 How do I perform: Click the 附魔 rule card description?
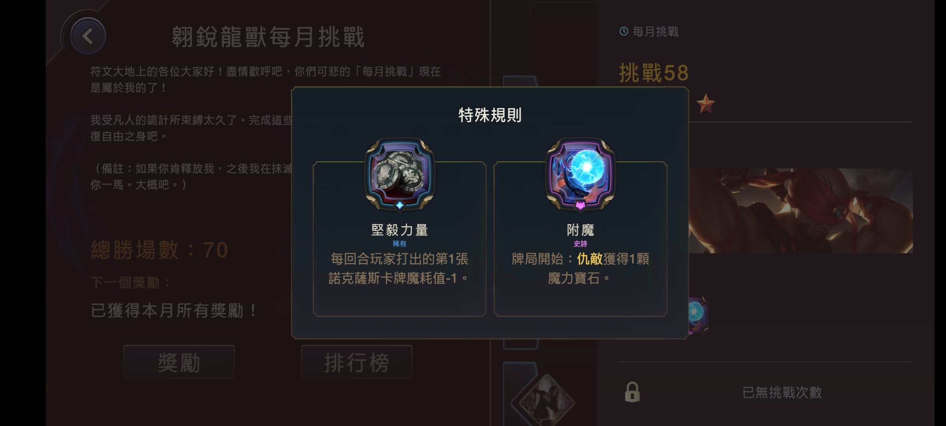click(x=580, y=269)
